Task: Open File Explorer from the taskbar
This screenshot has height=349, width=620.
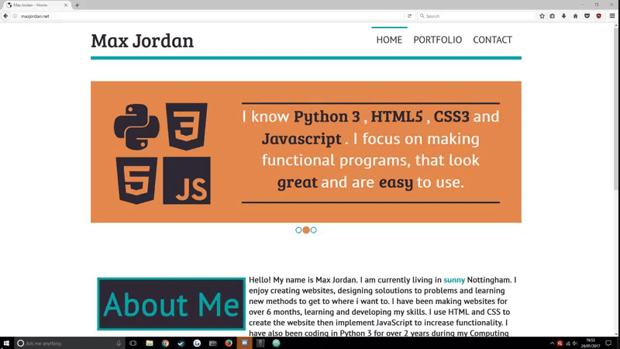Action: coord(150,343)
